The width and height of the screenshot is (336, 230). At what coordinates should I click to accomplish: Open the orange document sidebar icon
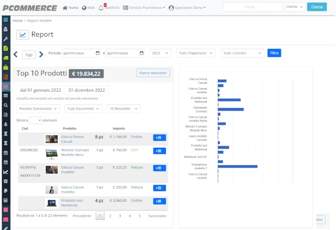[6, 77]
